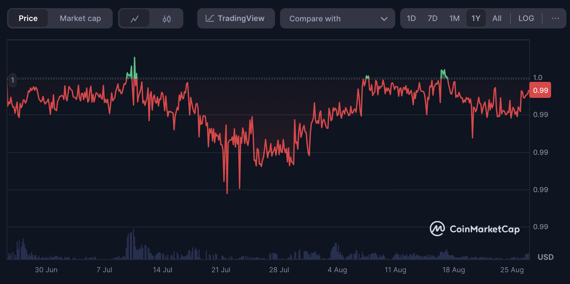Click the current price 0.99 red tag
The height and width of the screenshot is (284, 570).
tap(540, 90)
